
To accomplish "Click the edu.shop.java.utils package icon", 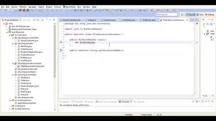I will 16,97.
